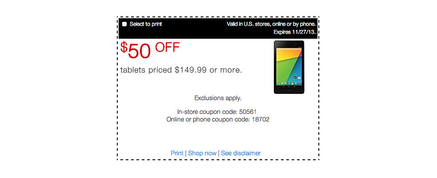
Task: Open the Shop now link
Action: (202, 153)
